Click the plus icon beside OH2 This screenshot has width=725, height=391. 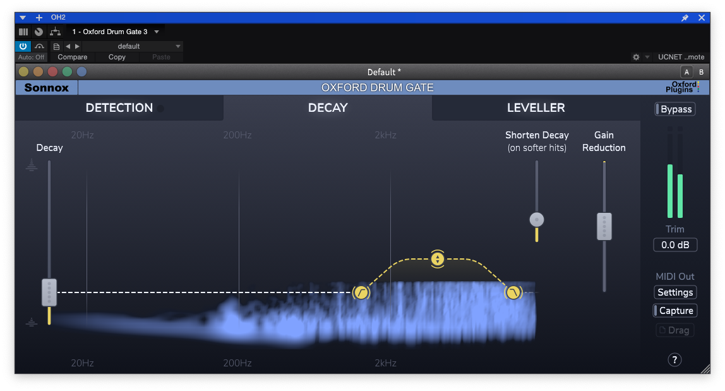39,18
